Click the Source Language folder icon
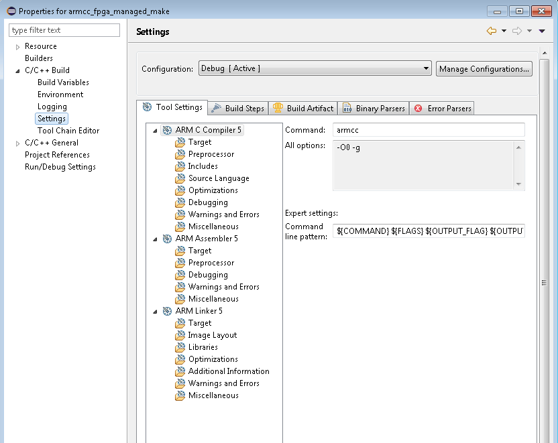The height and width of the screenshot is (443, 558). click(x=180, y=178)
